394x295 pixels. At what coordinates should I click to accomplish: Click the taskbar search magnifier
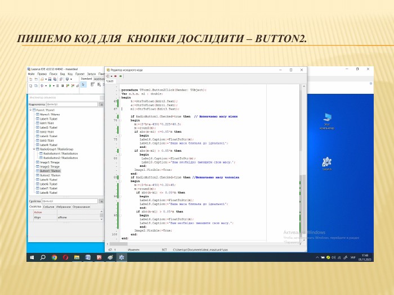click(43, 257)
